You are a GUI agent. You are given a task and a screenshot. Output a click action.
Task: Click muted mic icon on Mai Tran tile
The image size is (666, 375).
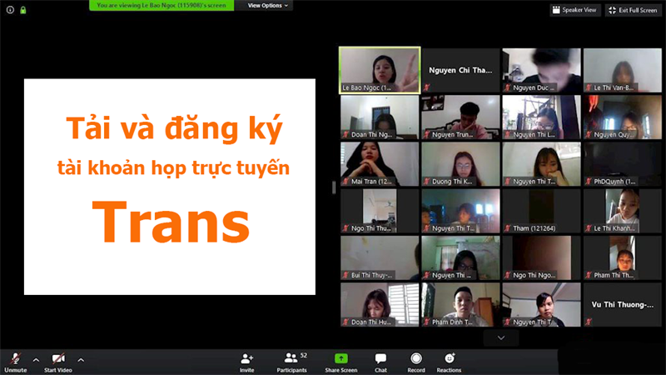[345, 182]
